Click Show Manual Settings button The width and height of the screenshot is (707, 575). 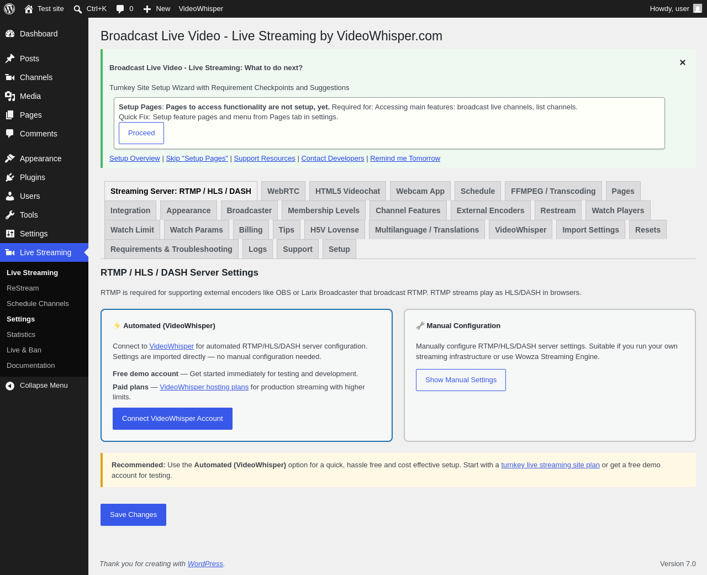[461, 380]
